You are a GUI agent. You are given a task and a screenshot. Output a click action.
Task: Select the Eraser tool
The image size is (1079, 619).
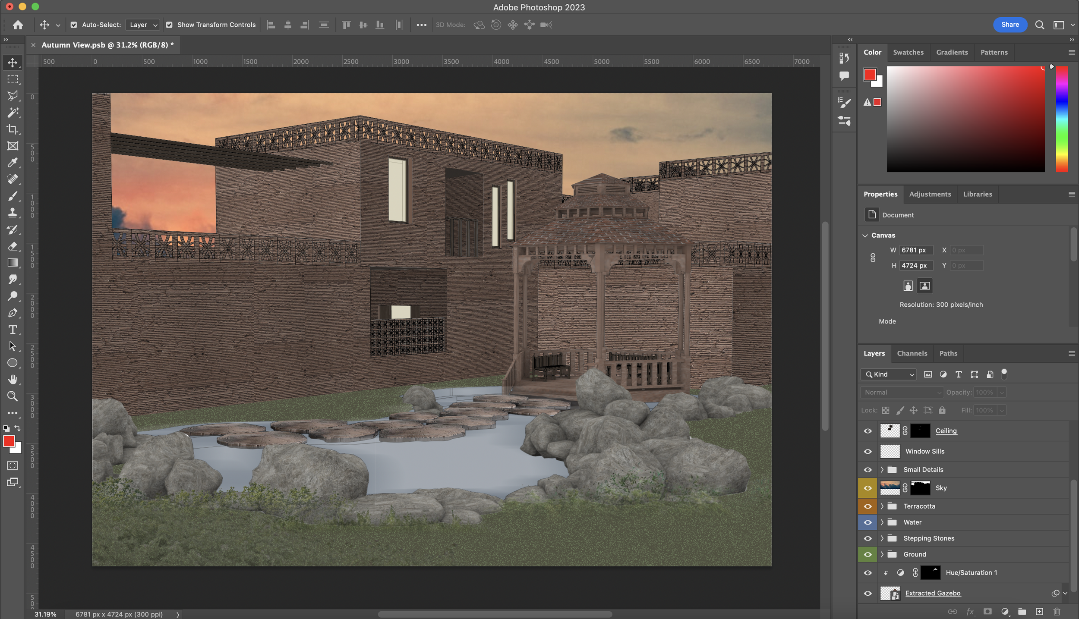[13, 246]
